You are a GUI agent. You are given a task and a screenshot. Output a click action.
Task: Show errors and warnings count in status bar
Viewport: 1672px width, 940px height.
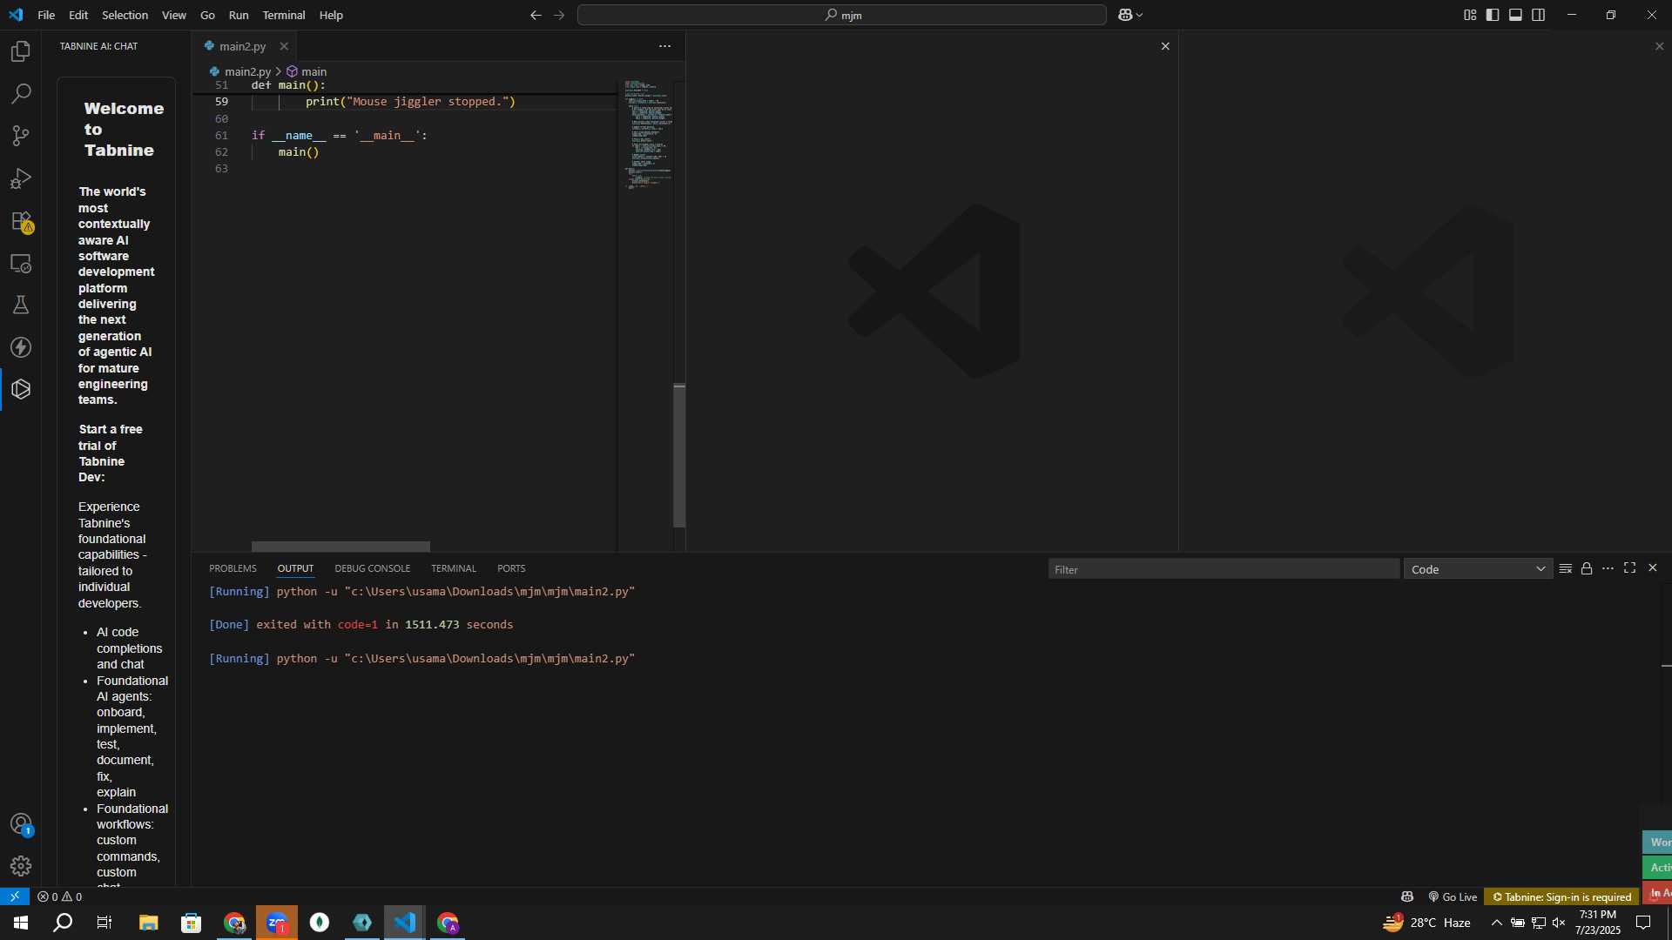60,896
